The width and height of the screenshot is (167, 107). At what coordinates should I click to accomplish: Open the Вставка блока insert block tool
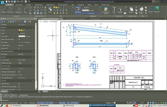(x=141, y=11)
